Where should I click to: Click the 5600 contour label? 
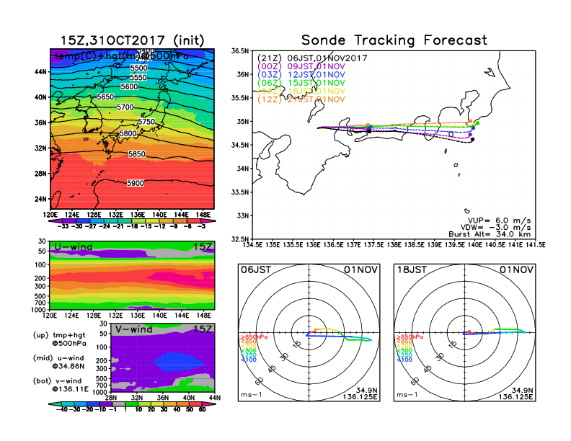129,86
